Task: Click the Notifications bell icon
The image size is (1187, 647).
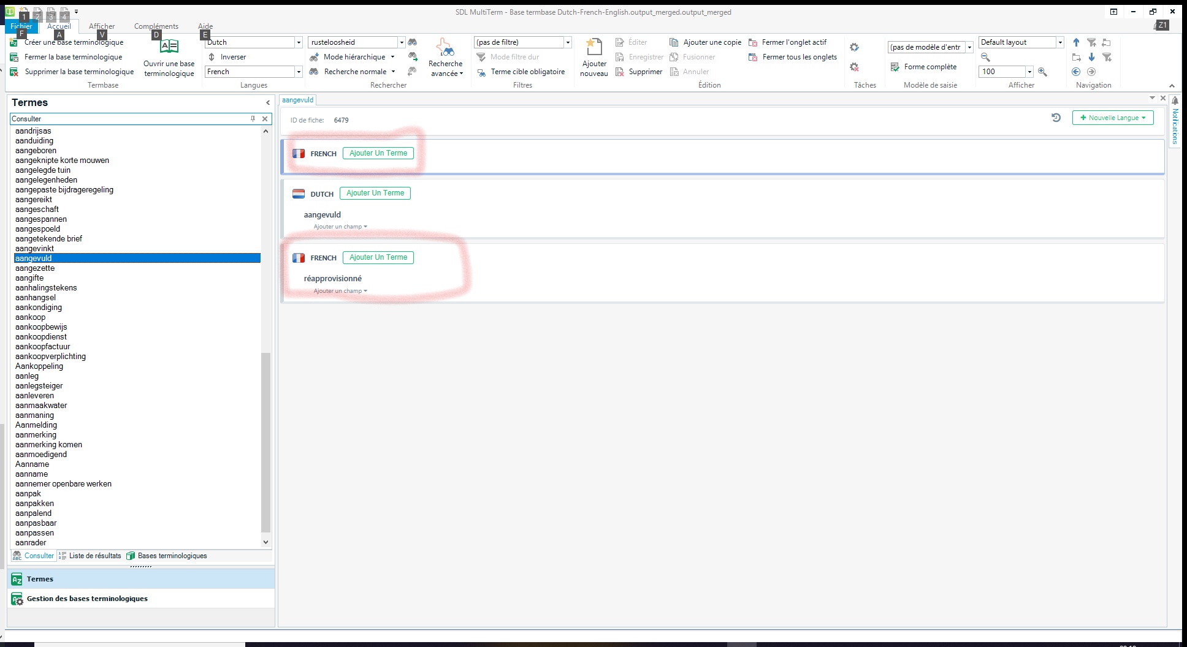Action: pyautogui.click(x=1175, y=100)
